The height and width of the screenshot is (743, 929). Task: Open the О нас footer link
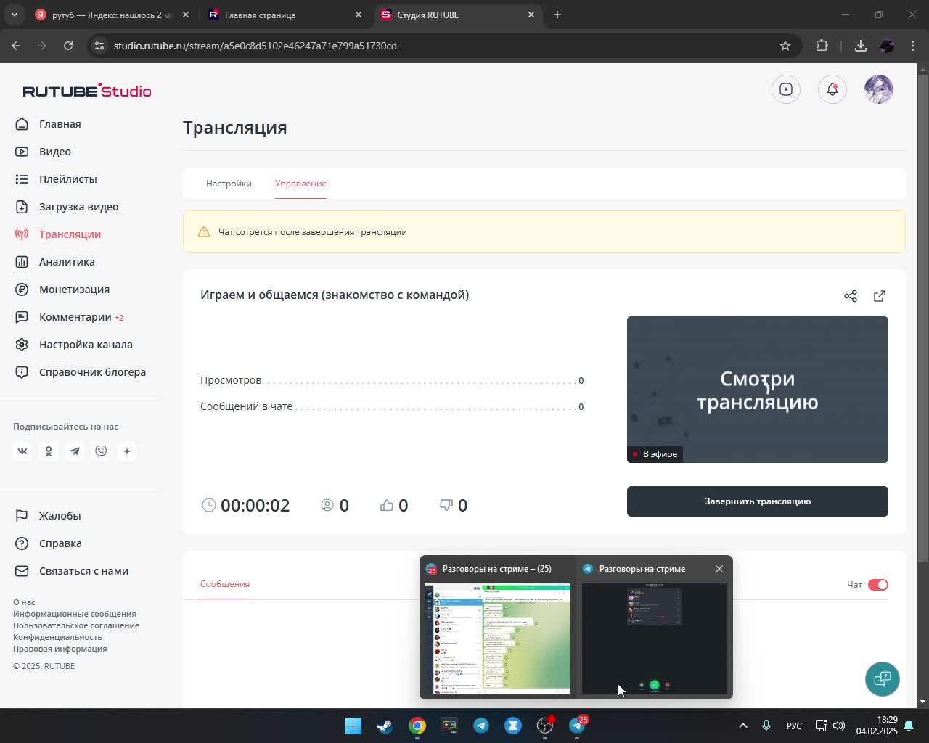24,602
